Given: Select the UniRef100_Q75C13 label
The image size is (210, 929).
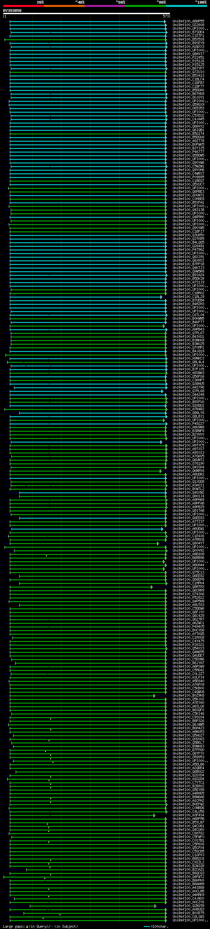Looking at the screenshot, I should [x=188, y=572].
